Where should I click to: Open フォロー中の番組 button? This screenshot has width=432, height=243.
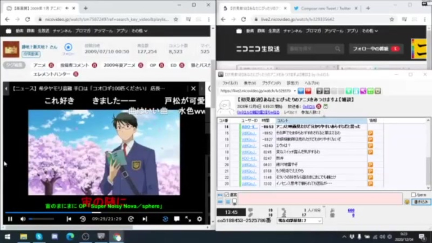coord(376,49)
